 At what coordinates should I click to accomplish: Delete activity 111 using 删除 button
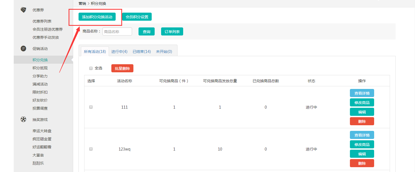[362, 121]
